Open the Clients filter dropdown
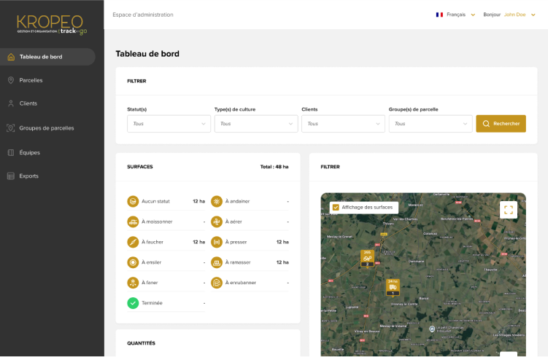Viewport: 548px width, 357px height. pos(343,124)
